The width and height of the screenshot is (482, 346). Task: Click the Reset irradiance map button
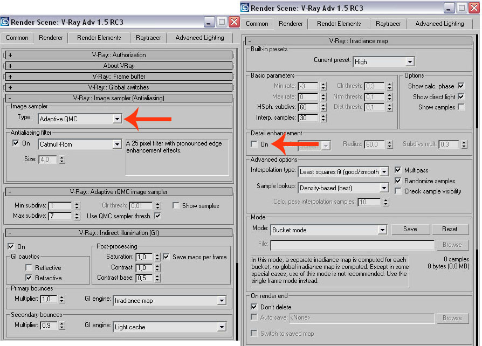[x=450, y=229]
